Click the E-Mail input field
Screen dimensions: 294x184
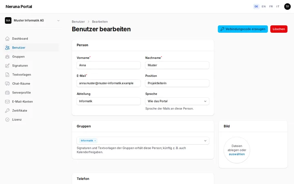pos(109,83)
